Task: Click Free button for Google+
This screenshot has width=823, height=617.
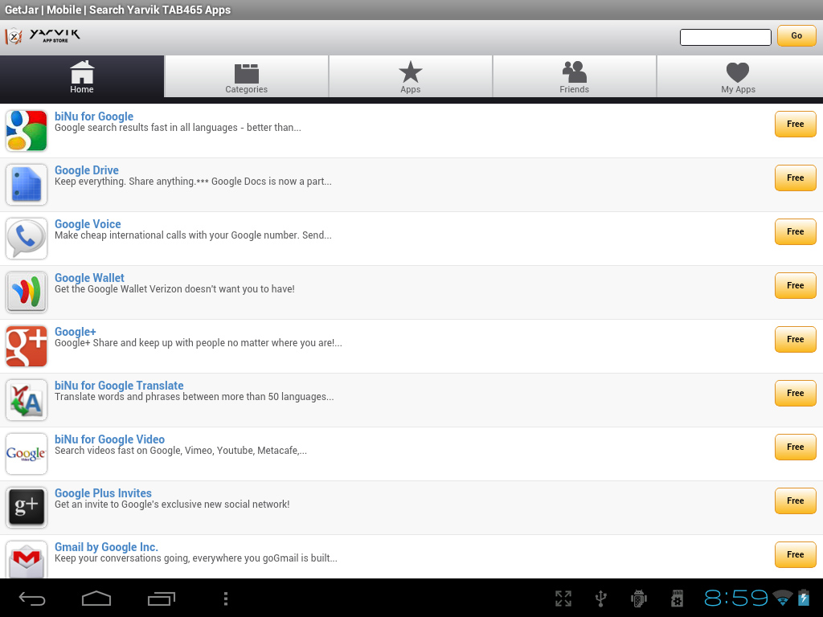Action: coord(796,340)
